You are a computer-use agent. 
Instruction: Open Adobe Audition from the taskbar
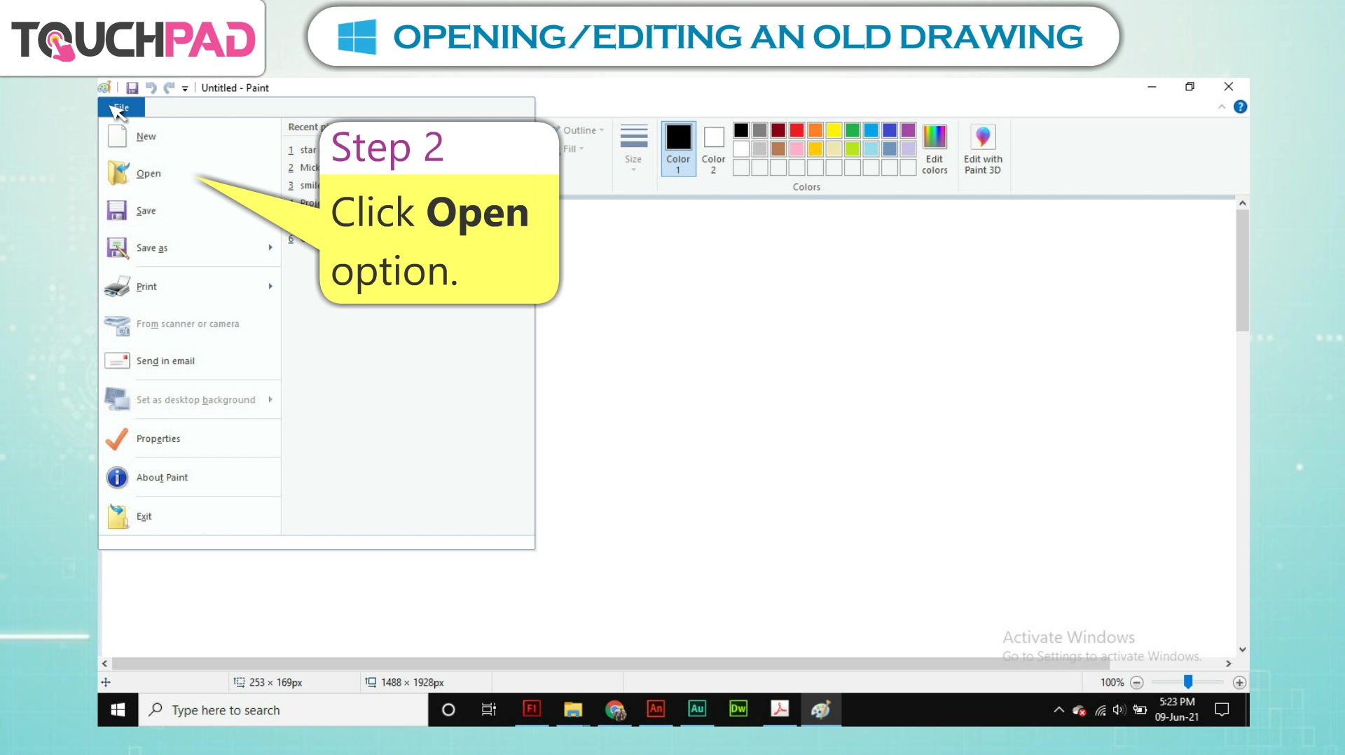(x=697, y=709)
